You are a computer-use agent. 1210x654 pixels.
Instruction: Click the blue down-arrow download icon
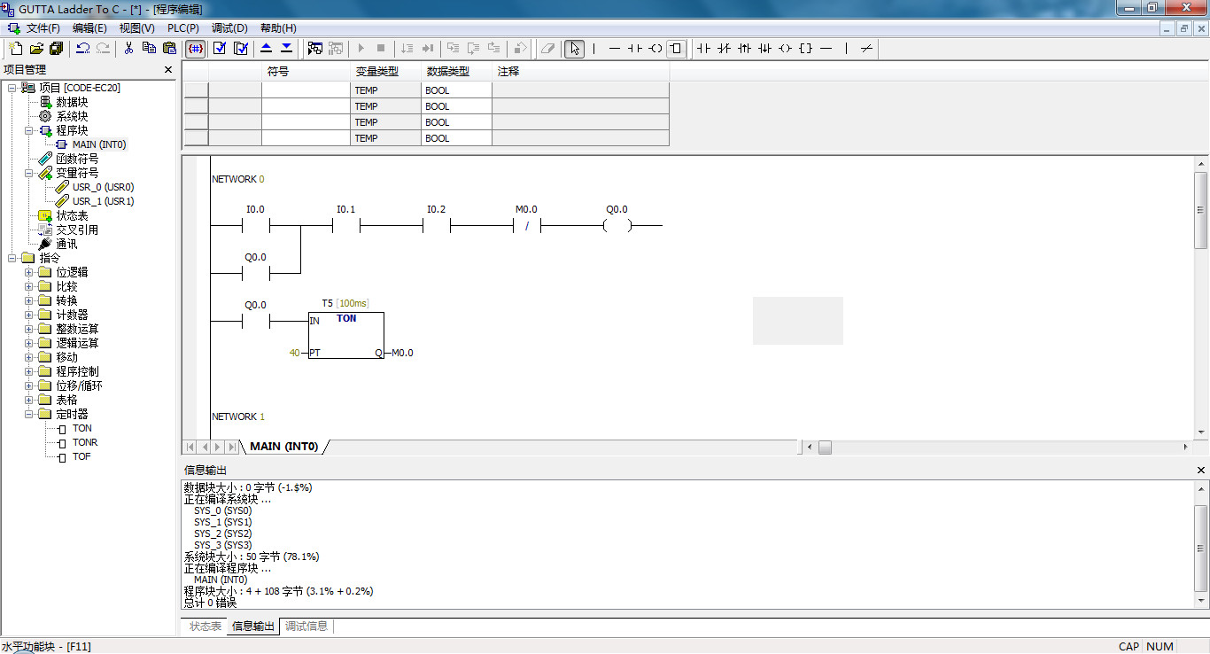[286, 48]
